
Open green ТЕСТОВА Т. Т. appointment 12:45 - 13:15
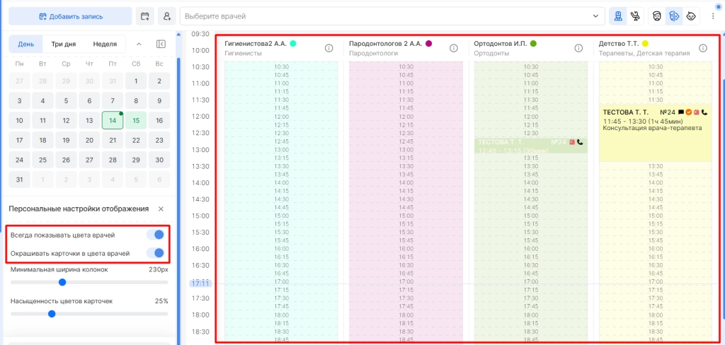coord(531,146)
